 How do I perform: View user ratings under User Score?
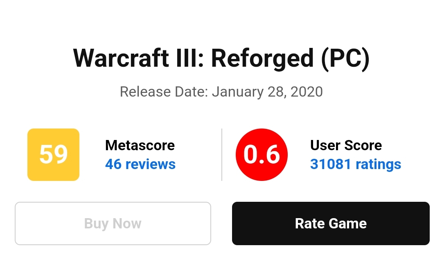(x=355, y=164)
